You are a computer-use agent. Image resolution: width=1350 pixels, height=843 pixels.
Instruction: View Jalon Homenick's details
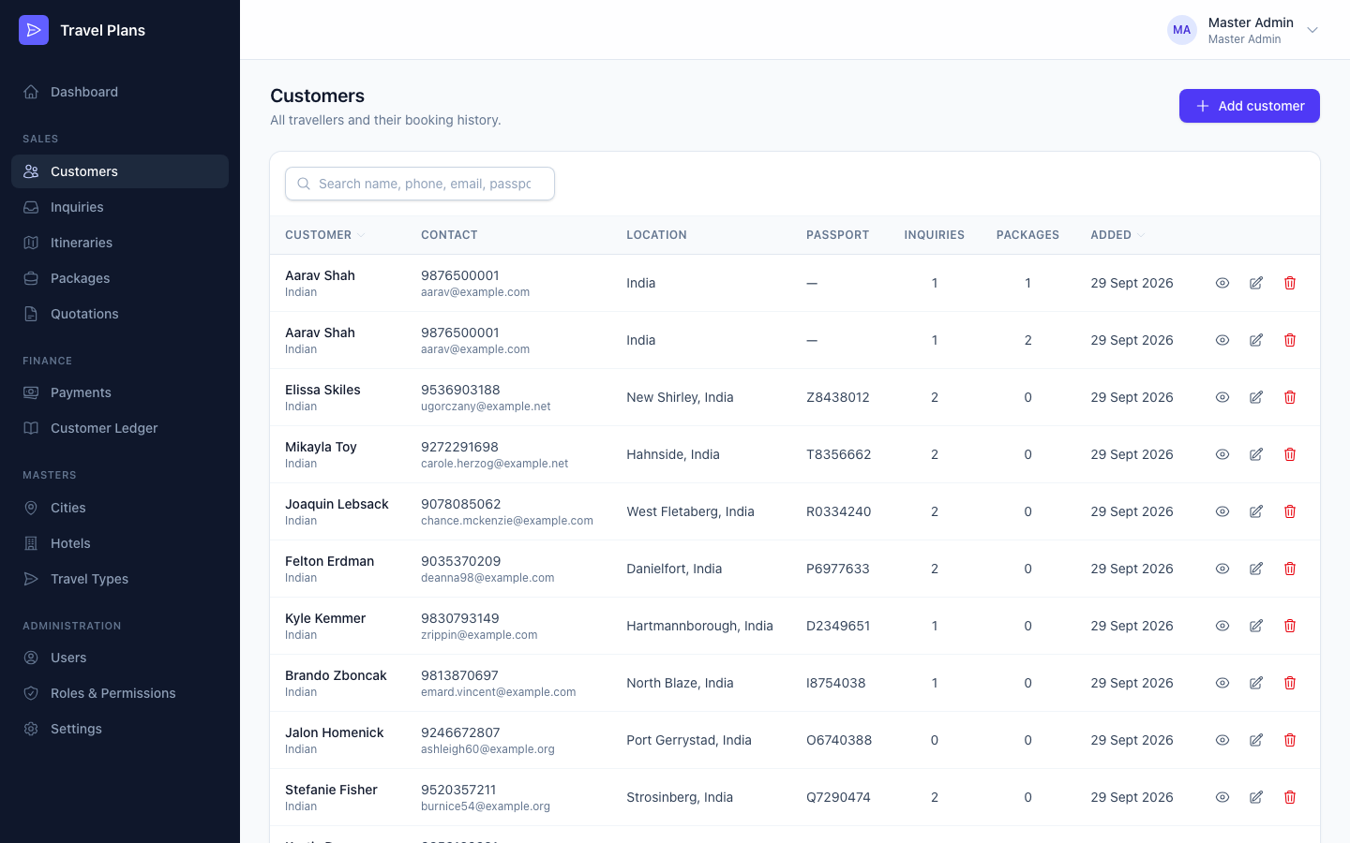coord(1222,740)
